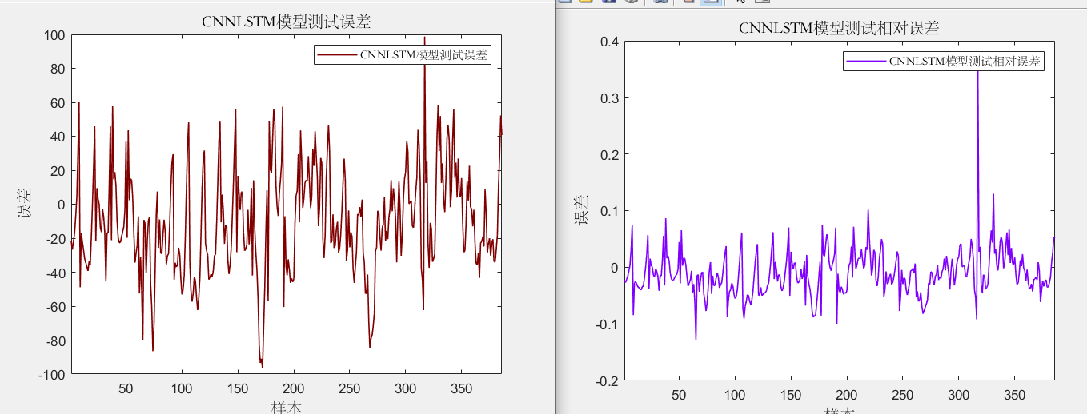The height and width of the screenshot is (414, 1087).
Task: Click y-axis tick 20 on the left plot
Action: click(x=58, y=171)
